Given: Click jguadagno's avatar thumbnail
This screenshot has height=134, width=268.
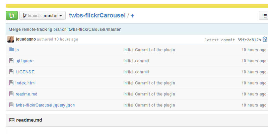Looking at the screenshot, I should tap(11, 39).
